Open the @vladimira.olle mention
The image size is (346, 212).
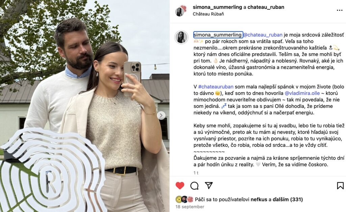coord(302,93)
